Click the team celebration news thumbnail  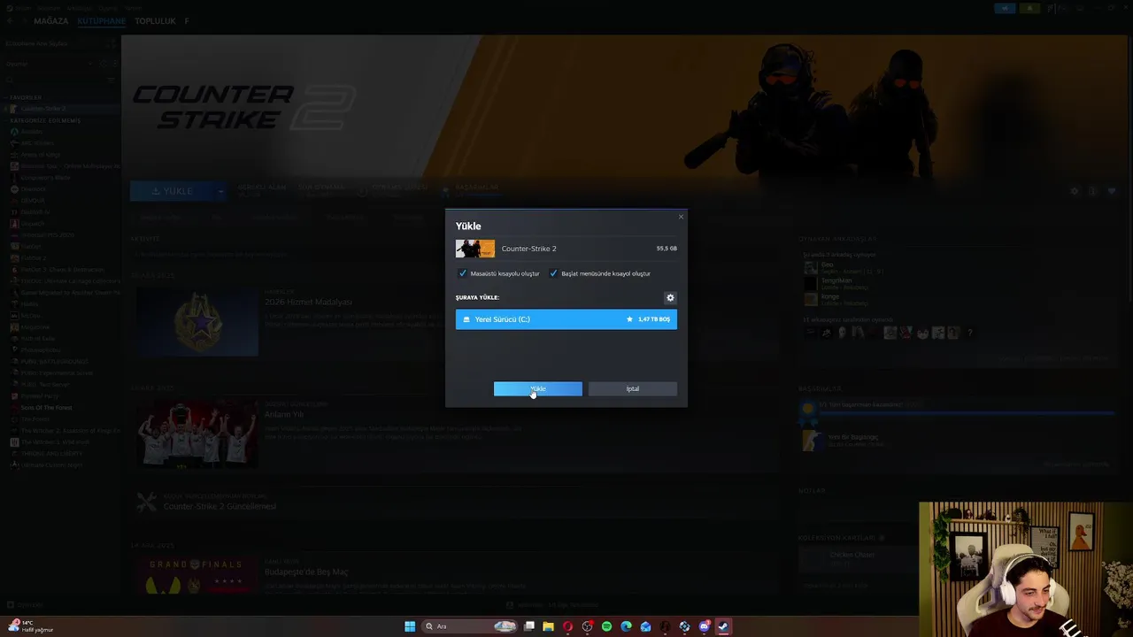(x=196, y=434)
